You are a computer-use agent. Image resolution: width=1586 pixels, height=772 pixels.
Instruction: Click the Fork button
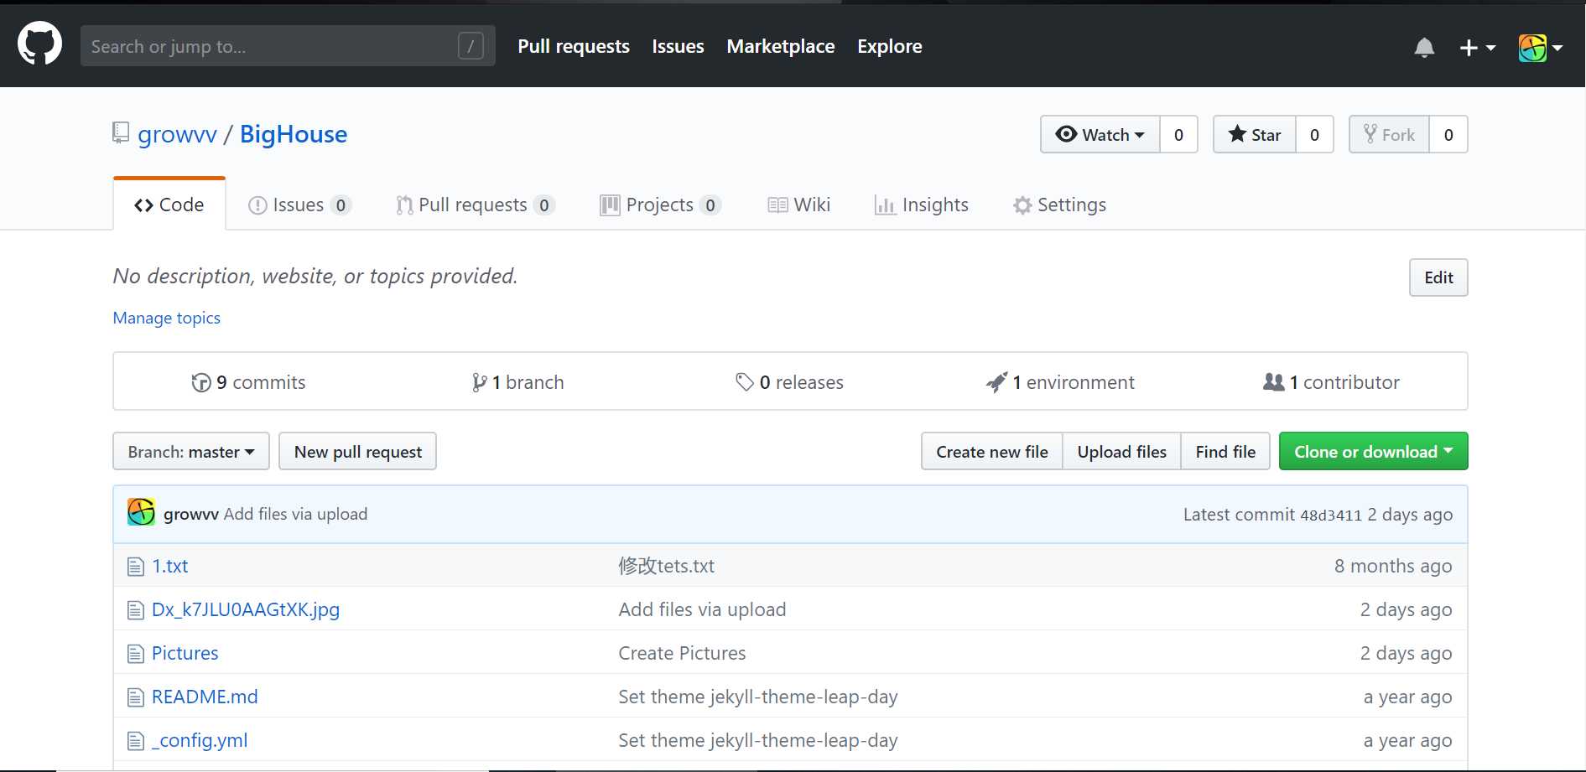tap(1389, 134)
